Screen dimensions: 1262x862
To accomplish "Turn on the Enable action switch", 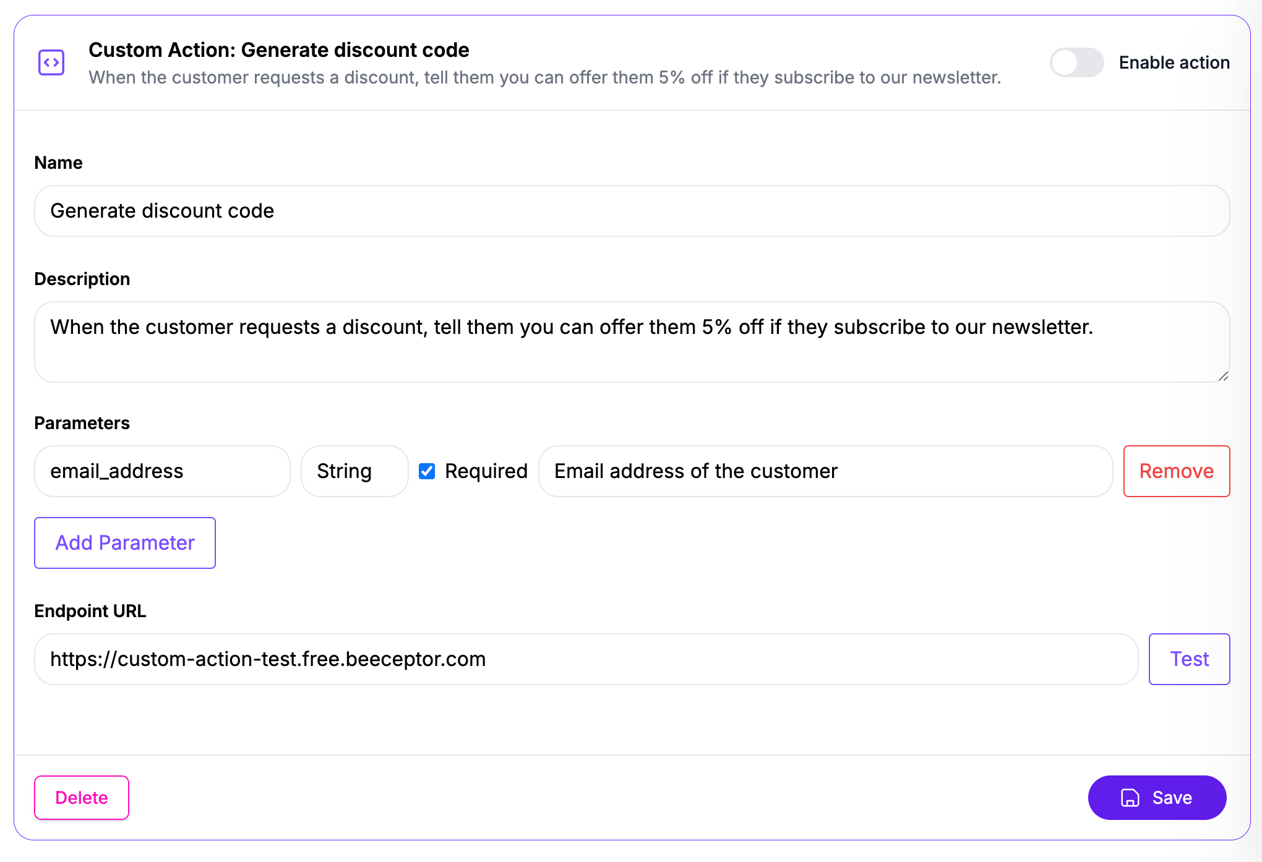I will point(1076,62).
